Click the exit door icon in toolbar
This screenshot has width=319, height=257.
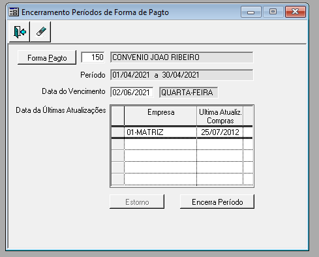click(x=19, y=32)
